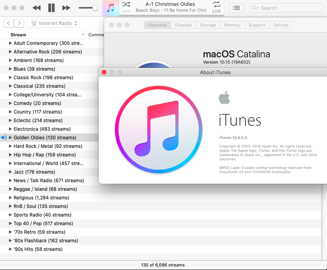This screenshot has width=327, height=270.
Task: Select News / Talk Radio (671 streams)
Action: (49, 180)
